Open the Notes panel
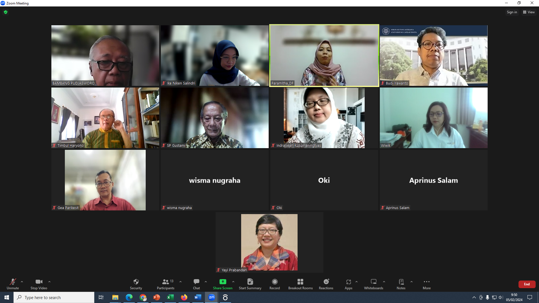 (401, 284)
